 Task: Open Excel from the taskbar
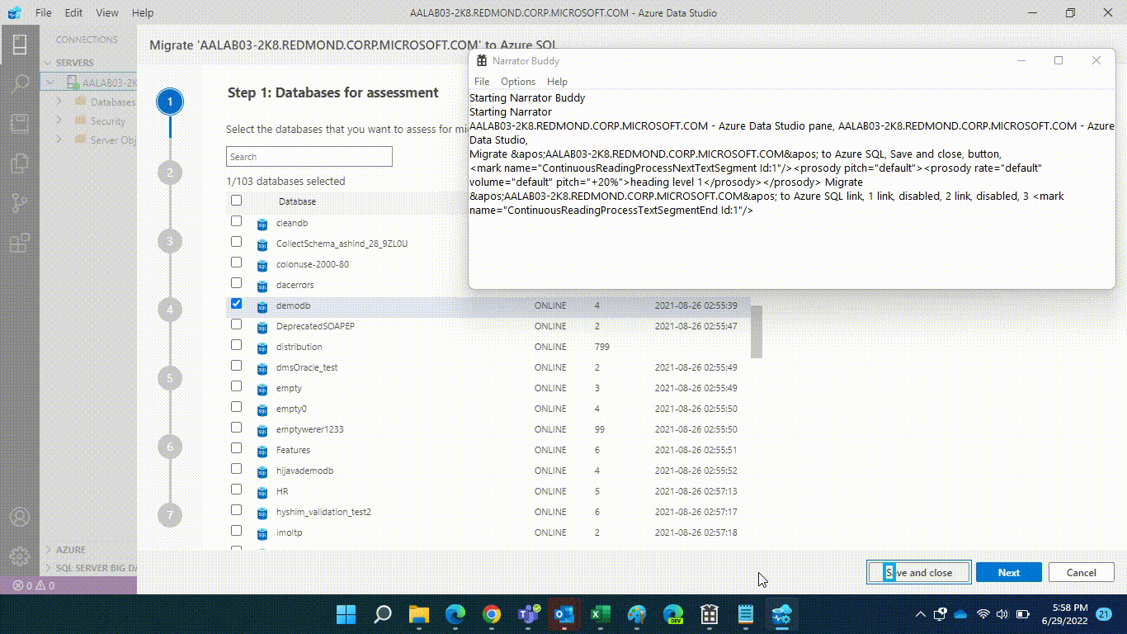600,614
